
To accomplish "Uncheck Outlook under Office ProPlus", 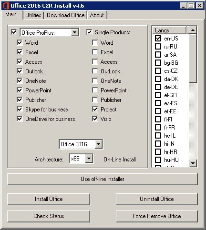I will coord(20,71).
